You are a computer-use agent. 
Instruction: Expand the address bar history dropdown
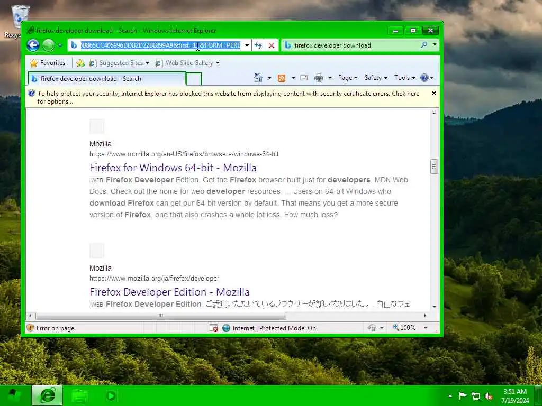pos(247,45)
